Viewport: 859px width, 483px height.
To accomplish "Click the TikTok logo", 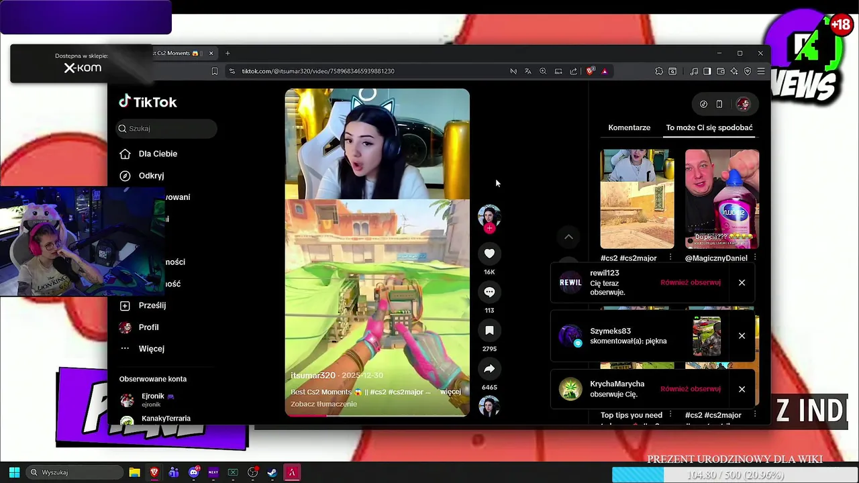I will click(x=148, y=102).
